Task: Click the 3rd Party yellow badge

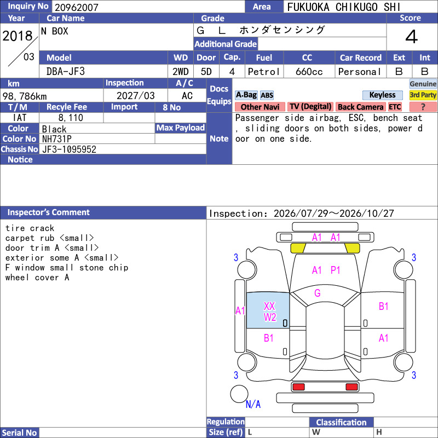Action: [x=423, y=95]
